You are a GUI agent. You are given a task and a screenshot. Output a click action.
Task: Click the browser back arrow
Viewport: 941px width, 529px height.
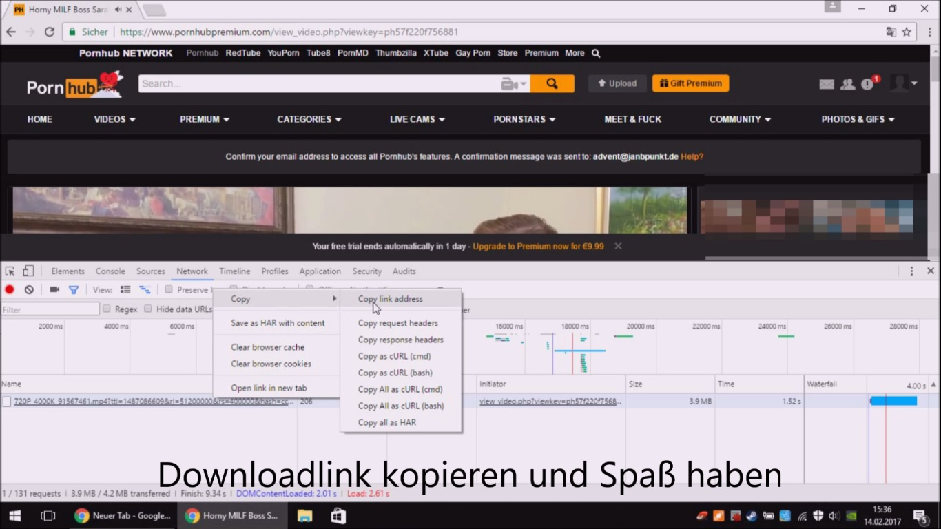[x=11, y=32]
